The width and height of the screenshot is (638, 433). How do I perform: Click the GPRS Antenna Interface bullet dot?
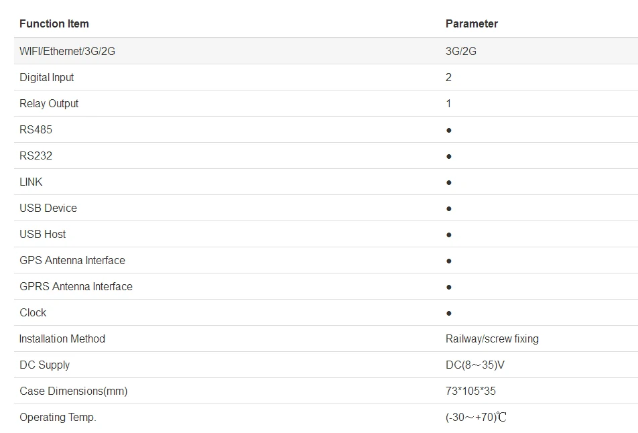click(x=449, y=287)
